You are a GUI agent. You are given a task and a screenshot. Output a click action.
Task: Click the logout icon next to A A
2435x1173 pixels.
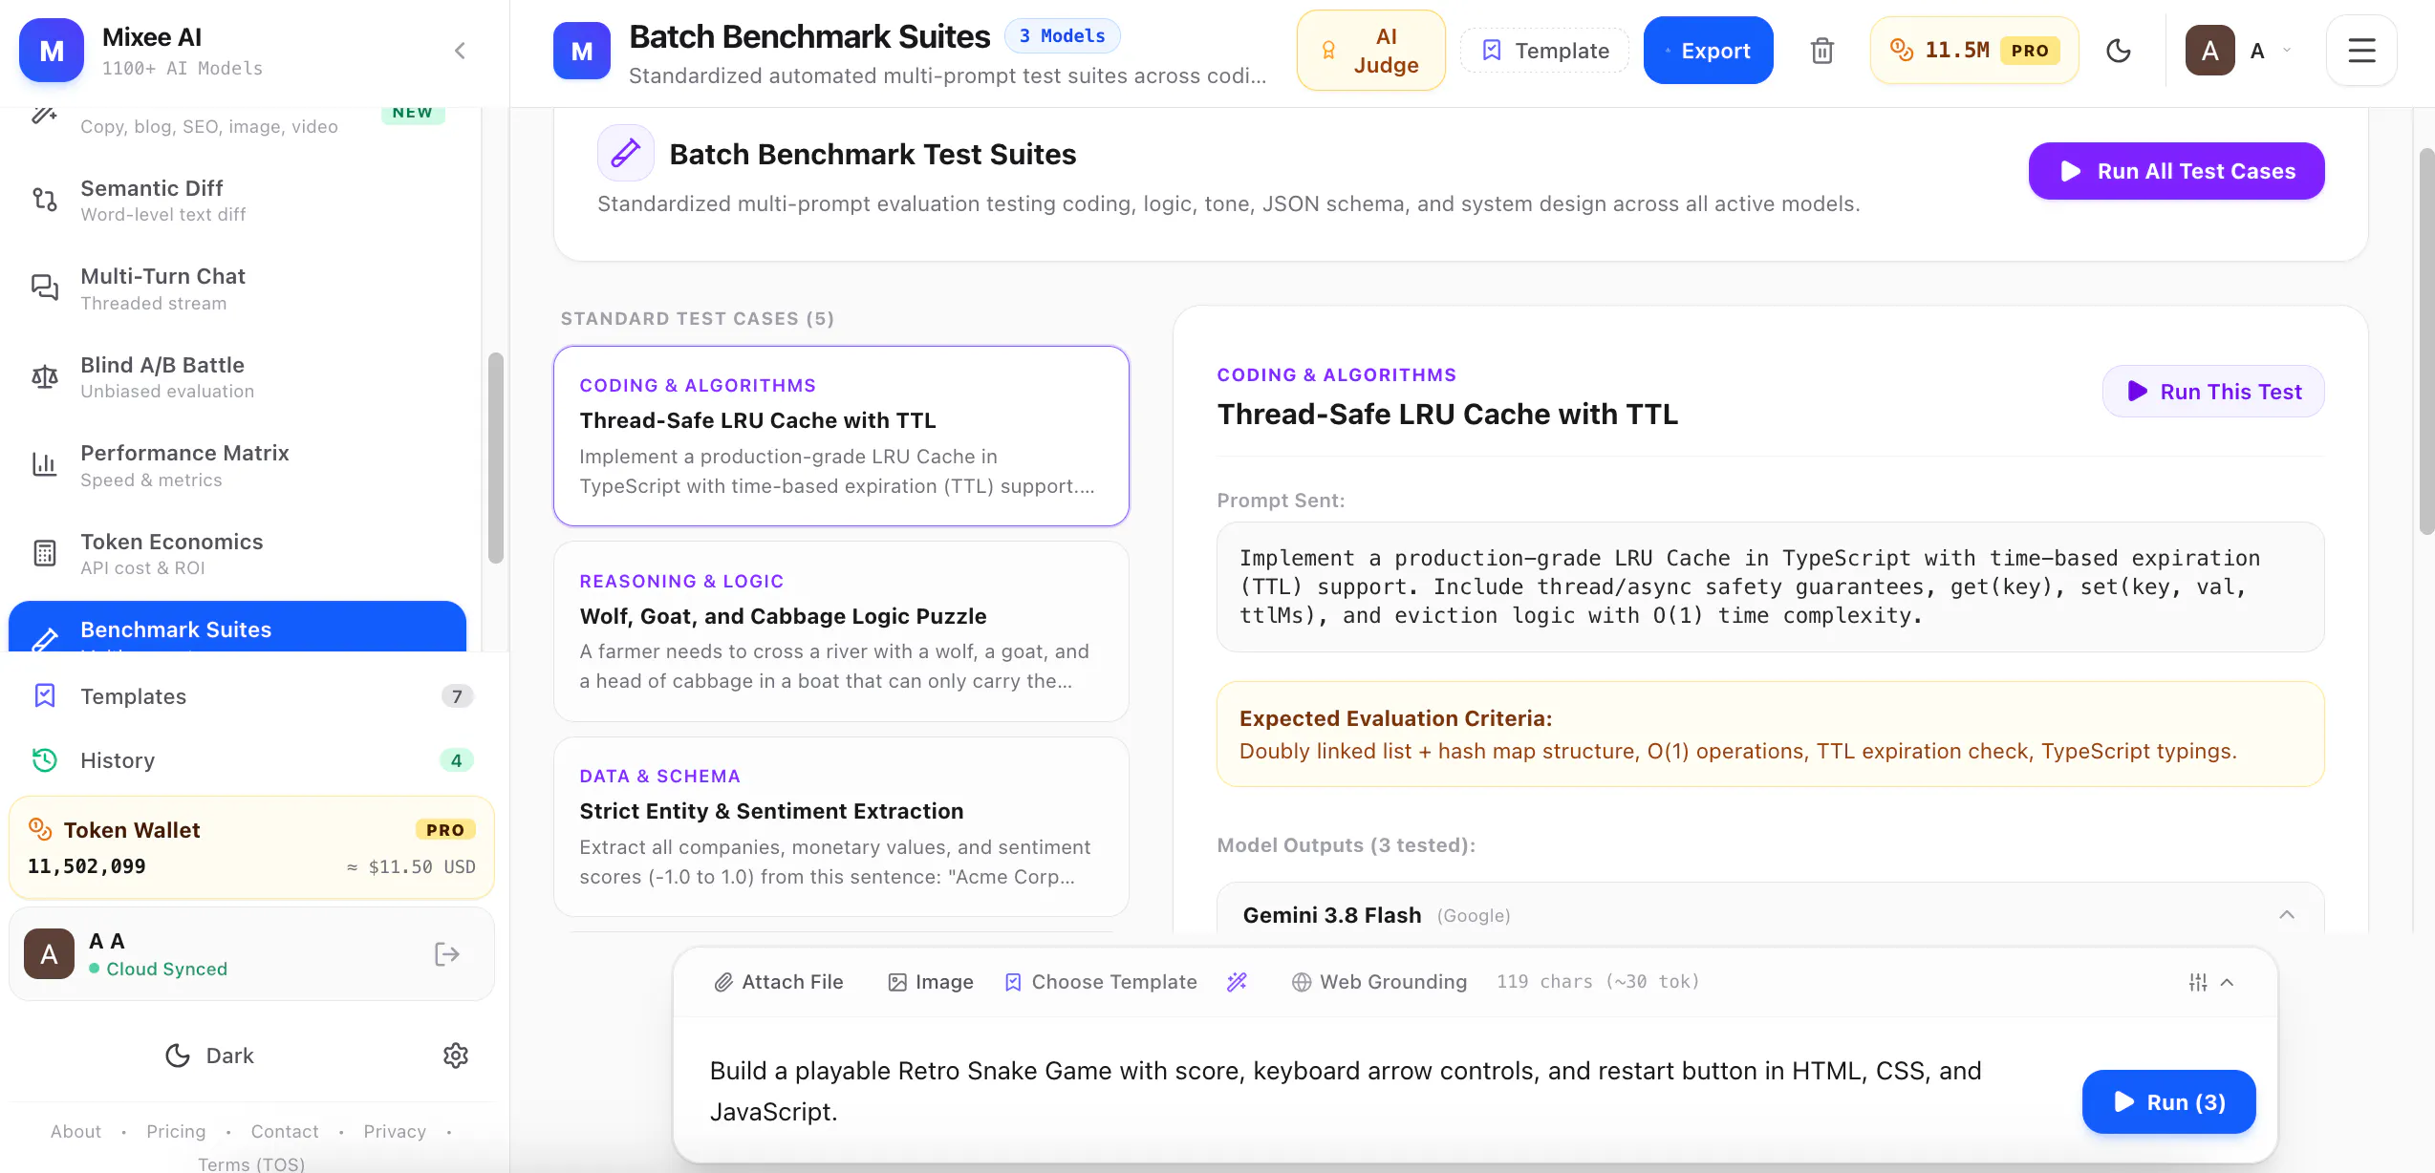(x=447, y=954)
